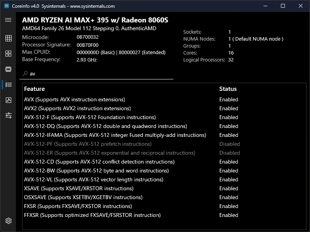Click the Enabled status next to AVX2
The height and width of the screenshot is (232, 310).
pos(229,108)
